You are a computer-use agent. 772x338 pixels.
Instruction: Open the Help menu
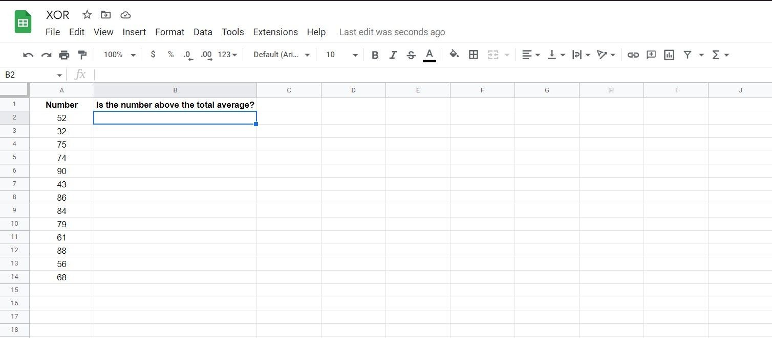pos(316,32)
